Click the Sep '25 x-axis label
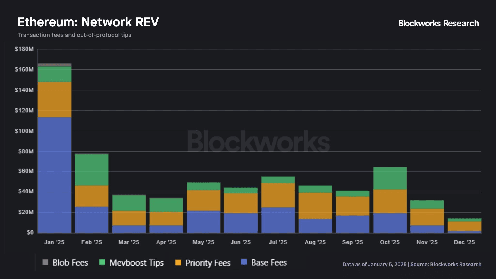Image resolution: width=496 pixels, height=279 pixels. click(353, 242)
